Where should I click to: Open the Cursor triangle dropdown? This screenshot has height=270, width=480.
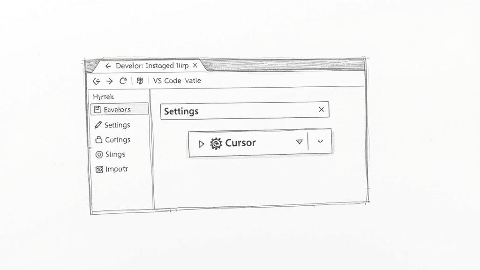pyautogui.click(x=300, y=142)
